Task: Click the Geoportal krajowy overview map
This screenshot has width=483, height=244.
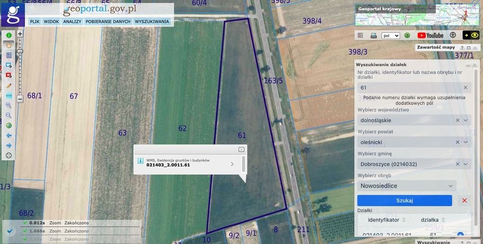Action: [x=417, y=15]
